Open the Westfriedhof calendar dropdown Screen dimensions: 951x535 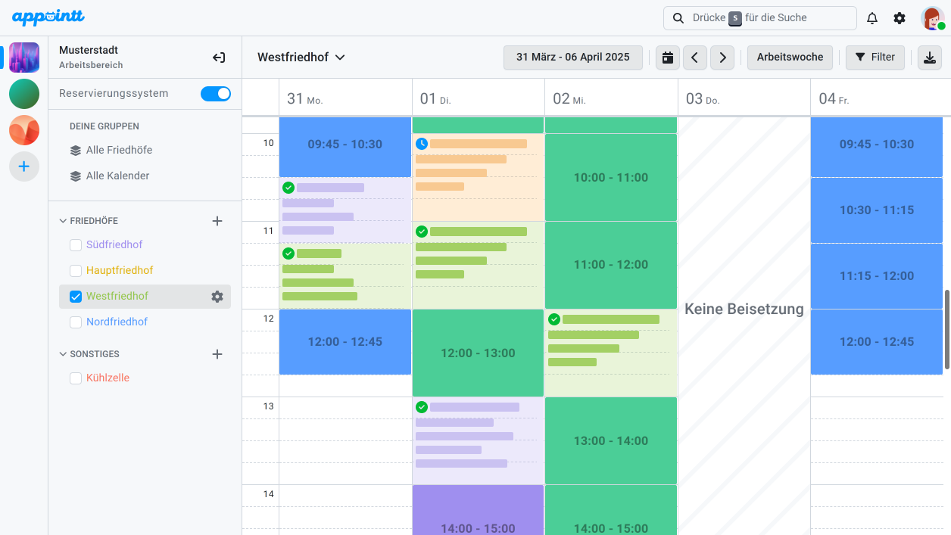(x=301, y=58)
